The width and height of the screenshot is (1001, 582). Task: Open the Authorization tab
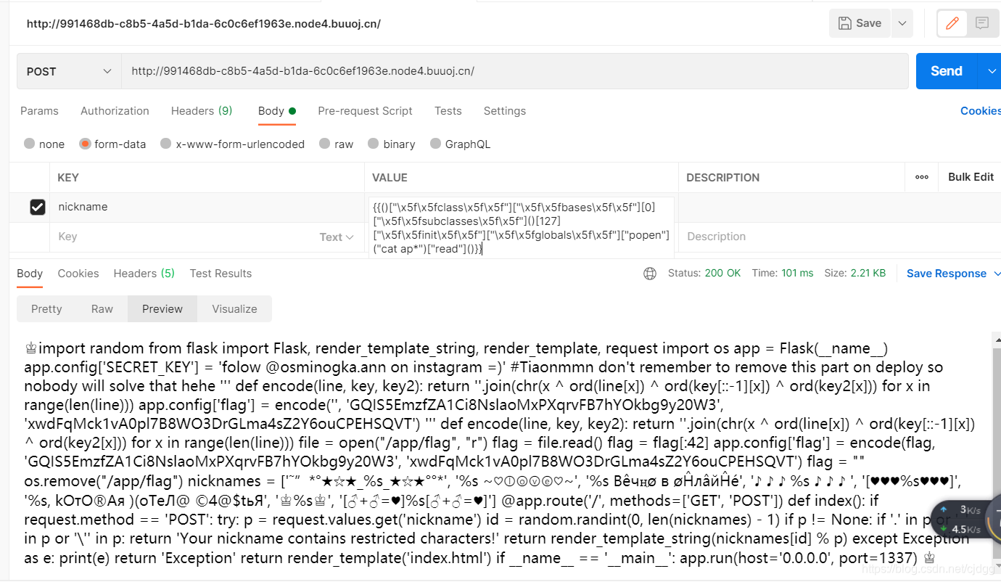click(x=115, y=111)
